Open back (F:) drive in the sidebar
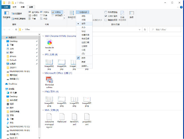The height and width of the screenshot is (139, 184). coord(12,138)
